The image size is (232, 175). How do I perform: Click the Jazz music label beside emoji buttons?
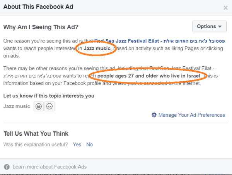pos(16,106)
